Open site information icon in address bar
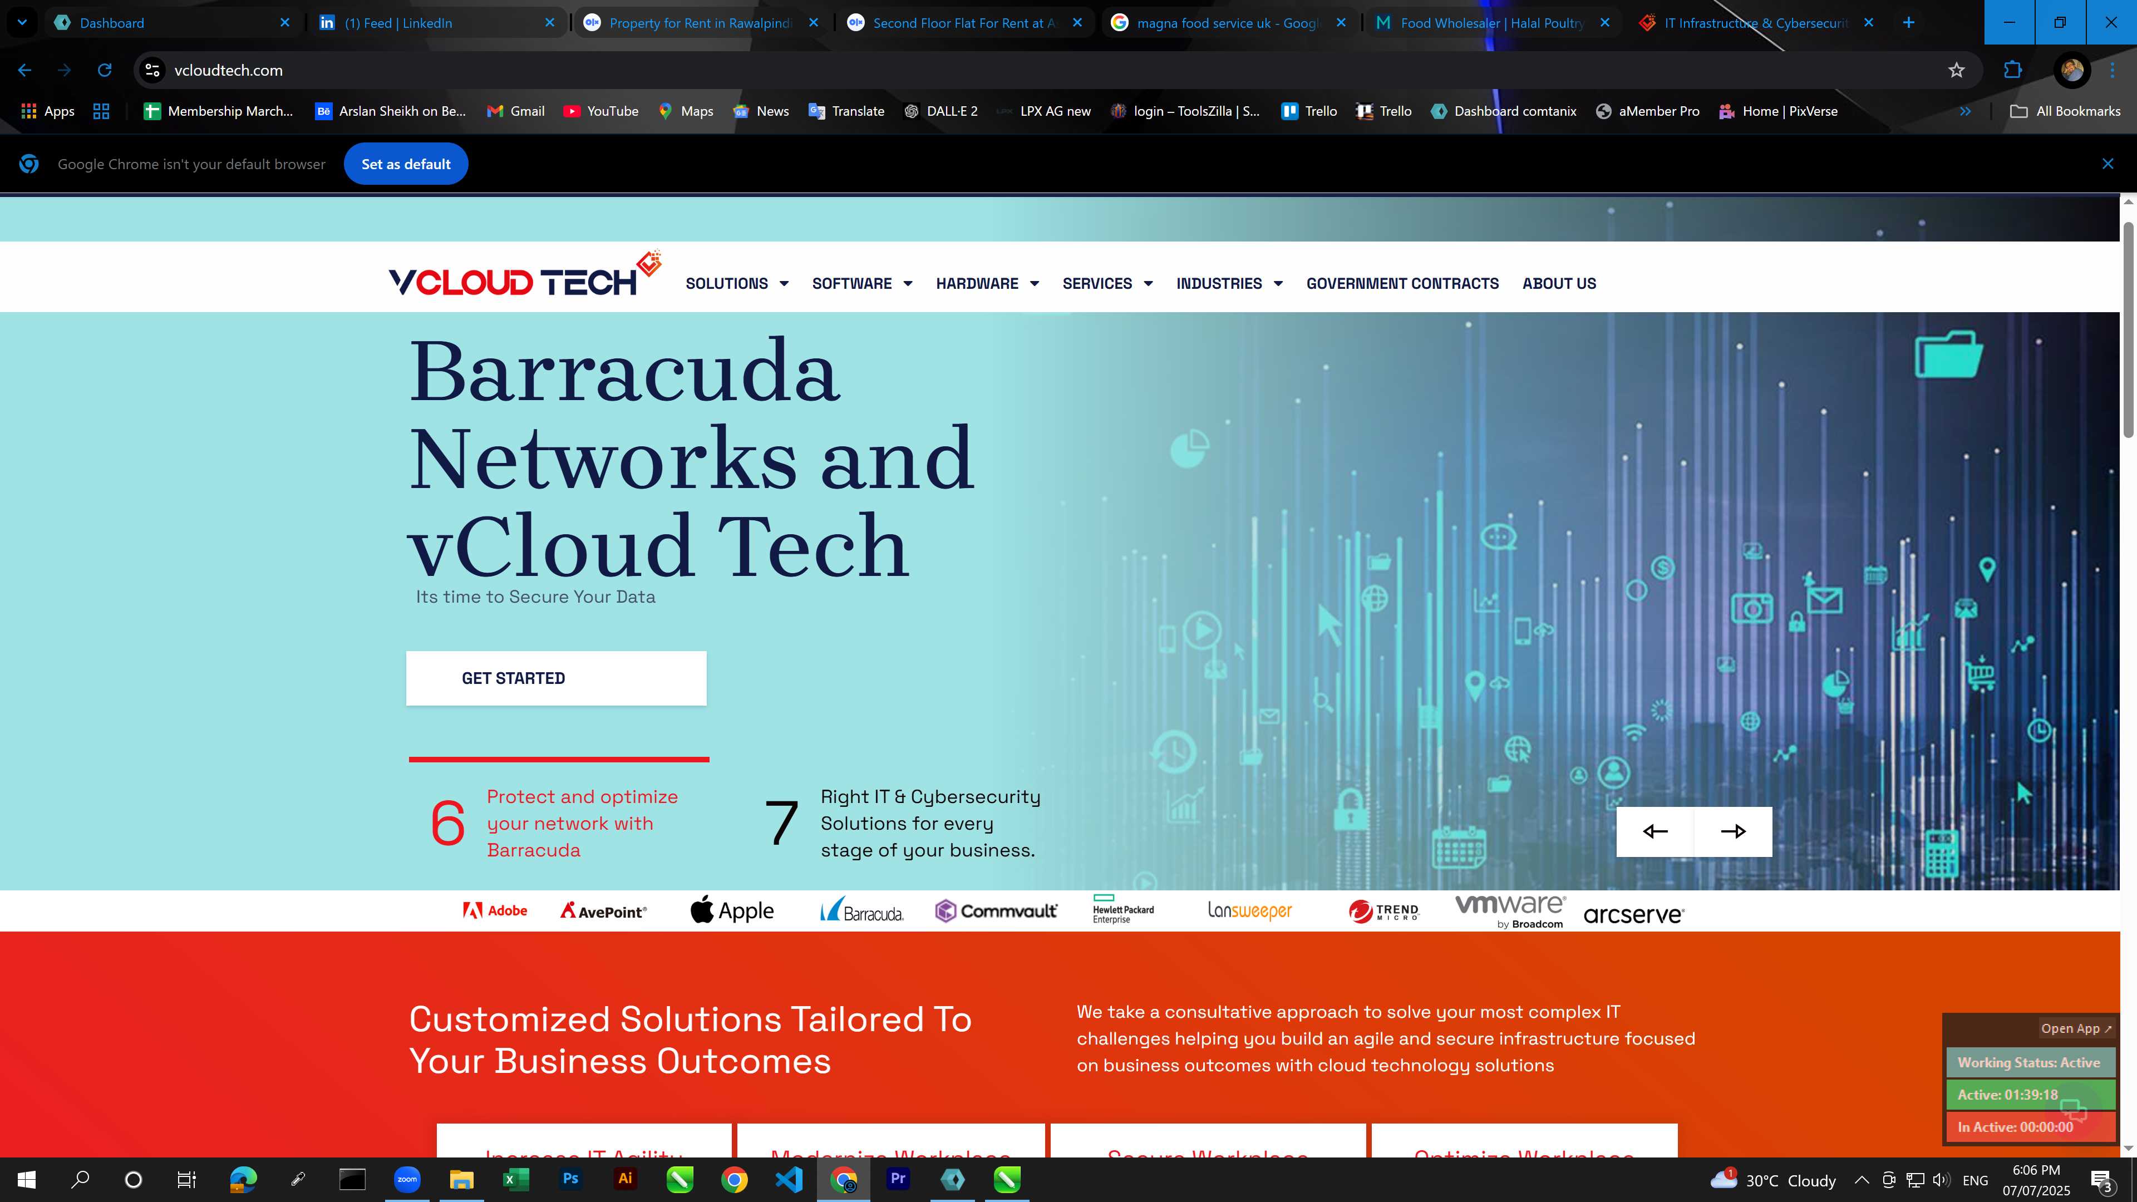Viewport: 2137px width, 1202px height. coord(152,71)
